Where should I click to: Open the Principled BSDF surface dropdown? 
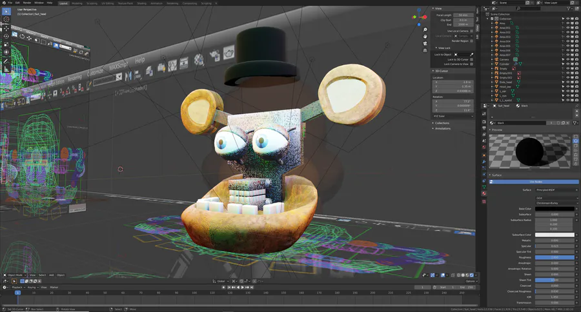click(x=556, y=190)
